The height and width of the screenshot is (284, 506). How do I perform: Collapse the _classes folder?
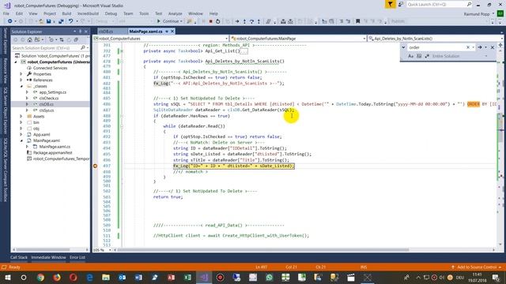pos(21,86)
